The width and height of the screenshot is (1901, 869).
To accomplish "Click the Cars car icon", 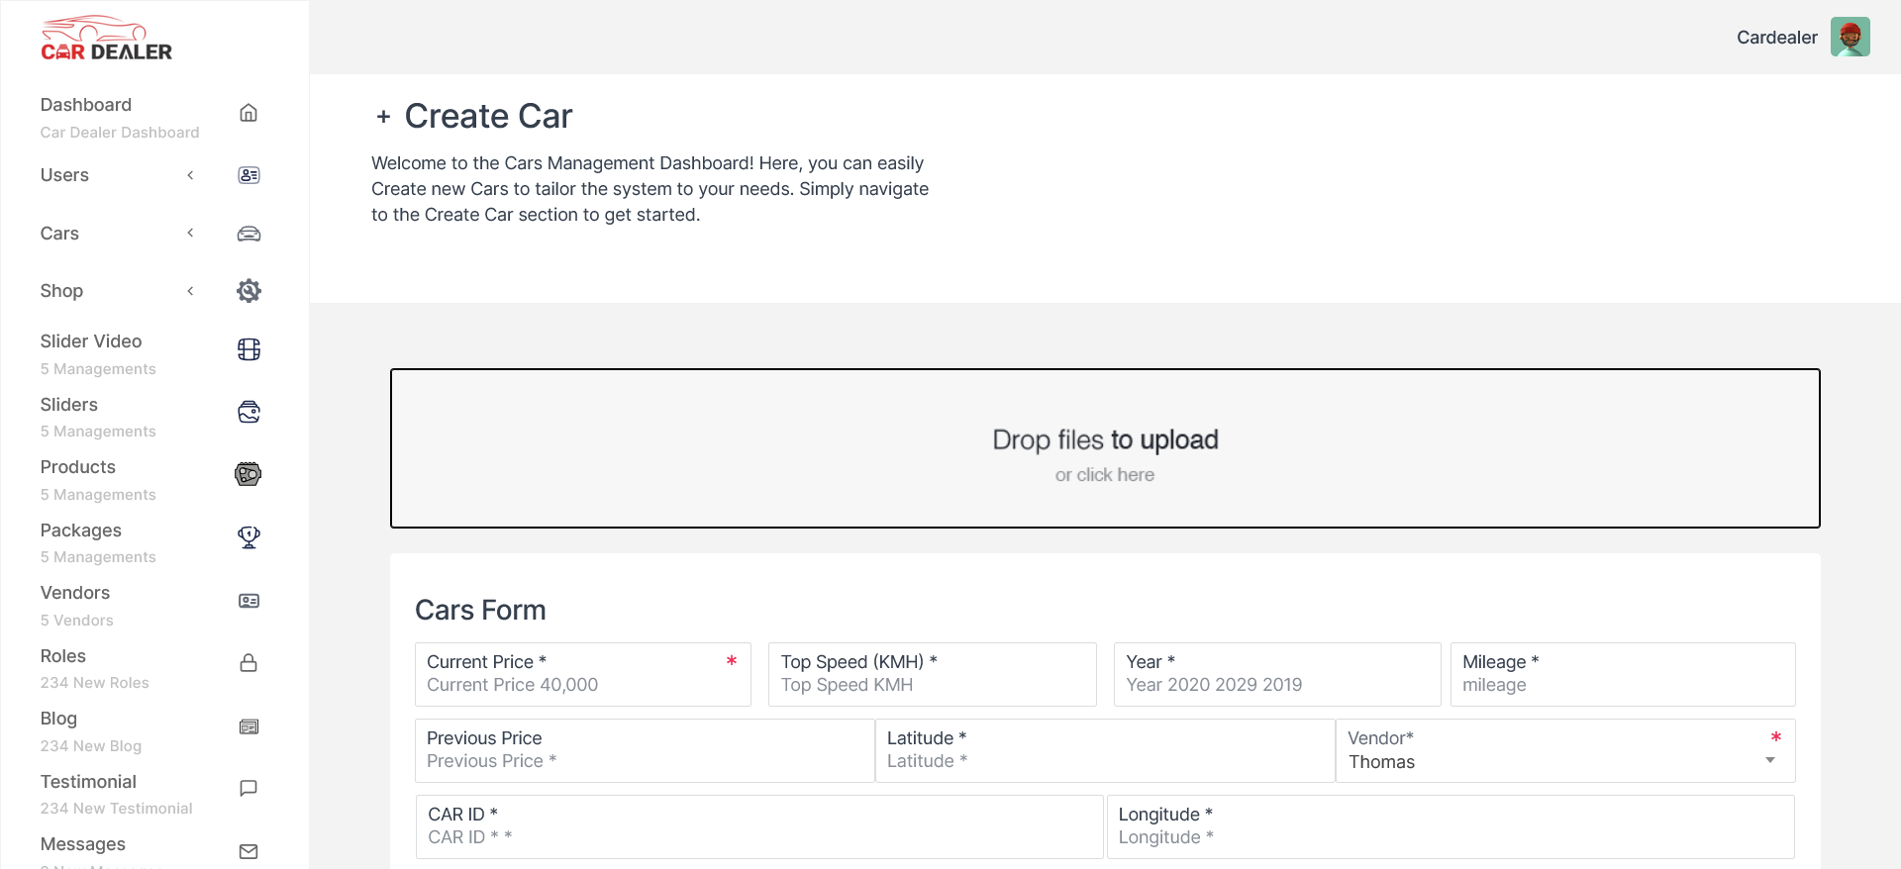I will coord(249,234).
